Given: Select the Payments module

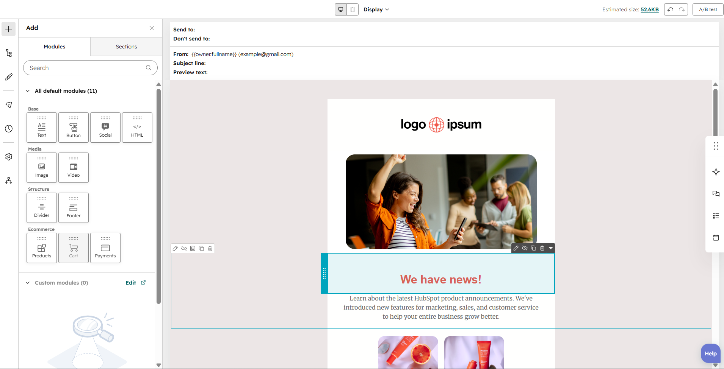Looking at the screenshot, I should pos(105,248).
